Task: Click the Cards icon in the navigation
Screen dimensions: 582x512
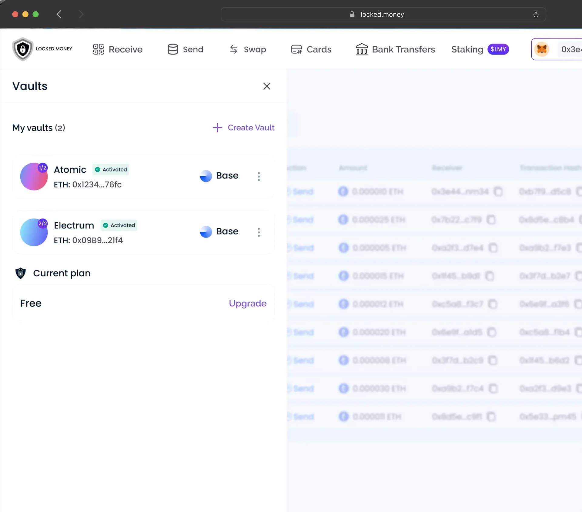Action: coord(296,49)
